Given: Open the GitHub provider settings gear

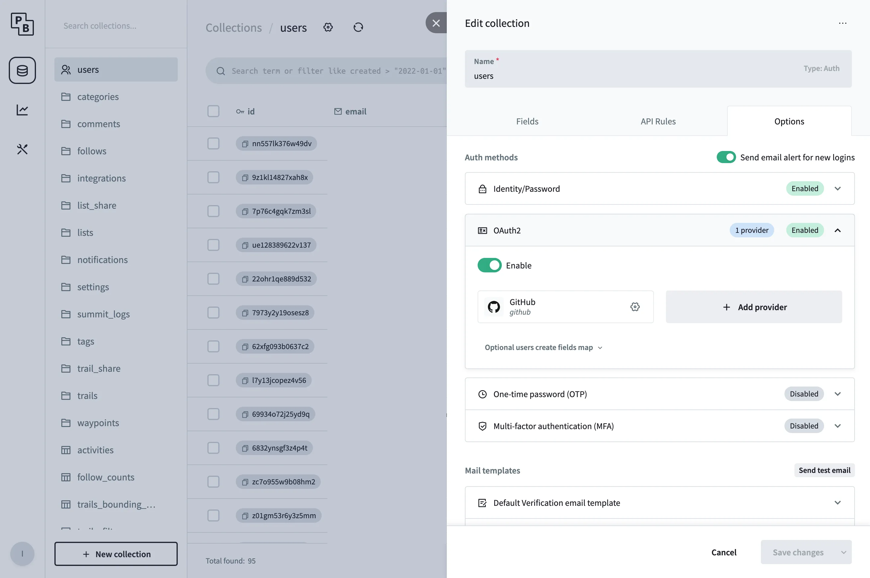Looking at the screenshot, I should click(635, 306).
